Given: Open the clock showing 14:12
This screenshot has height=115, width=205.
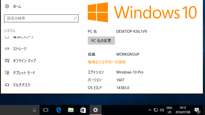Looking at the screenshot, I should pyautogui.click(x=183, y=110).
